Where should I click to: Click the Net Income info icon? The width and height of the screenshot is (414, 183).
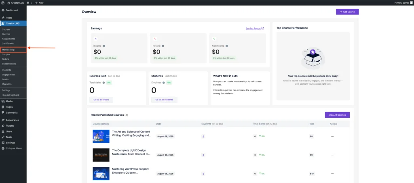227,46
